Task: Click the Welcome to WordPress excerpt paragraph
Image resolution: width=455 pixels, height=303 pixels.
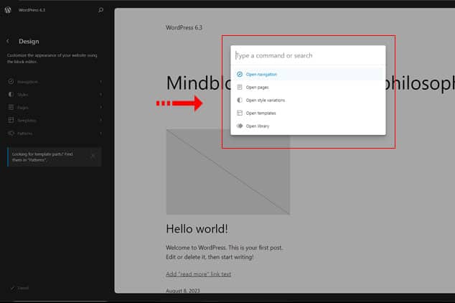Action: (225, 252)
